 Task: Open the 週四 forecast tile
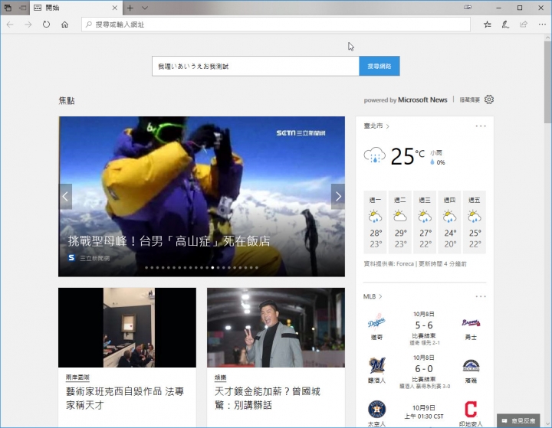point(449,222)
